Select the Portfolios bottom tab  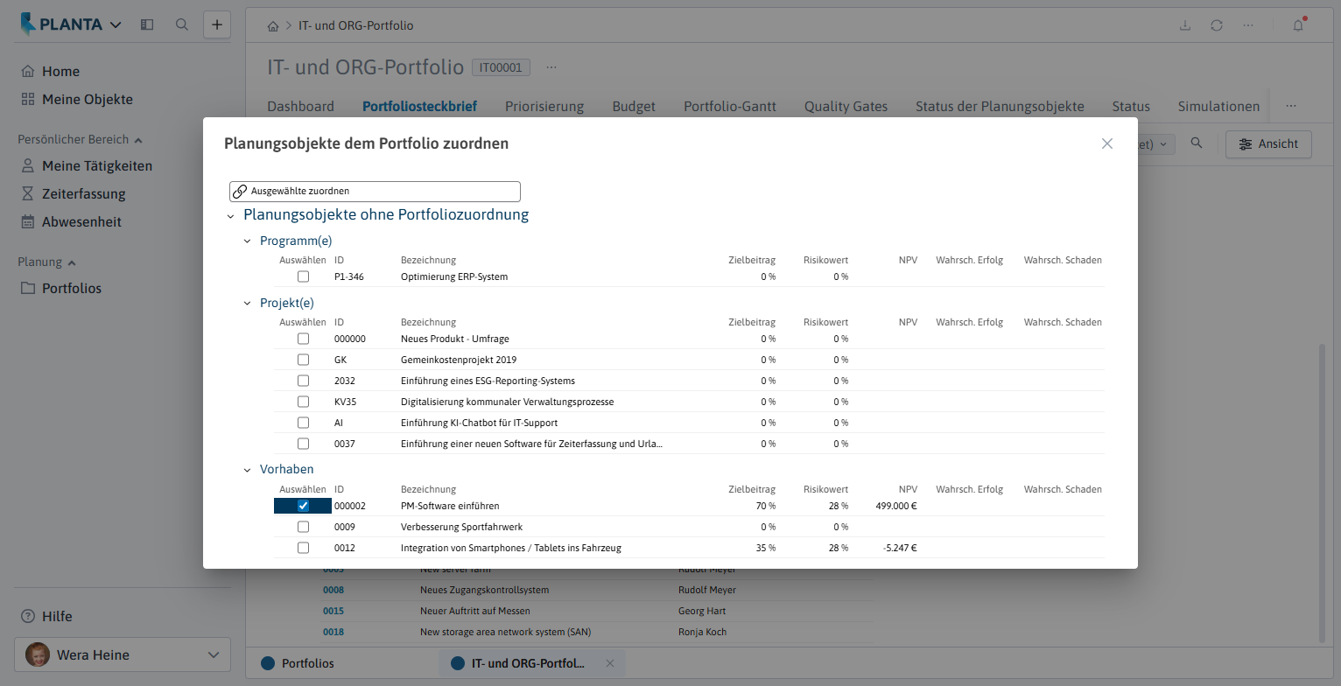click(298, 663)
